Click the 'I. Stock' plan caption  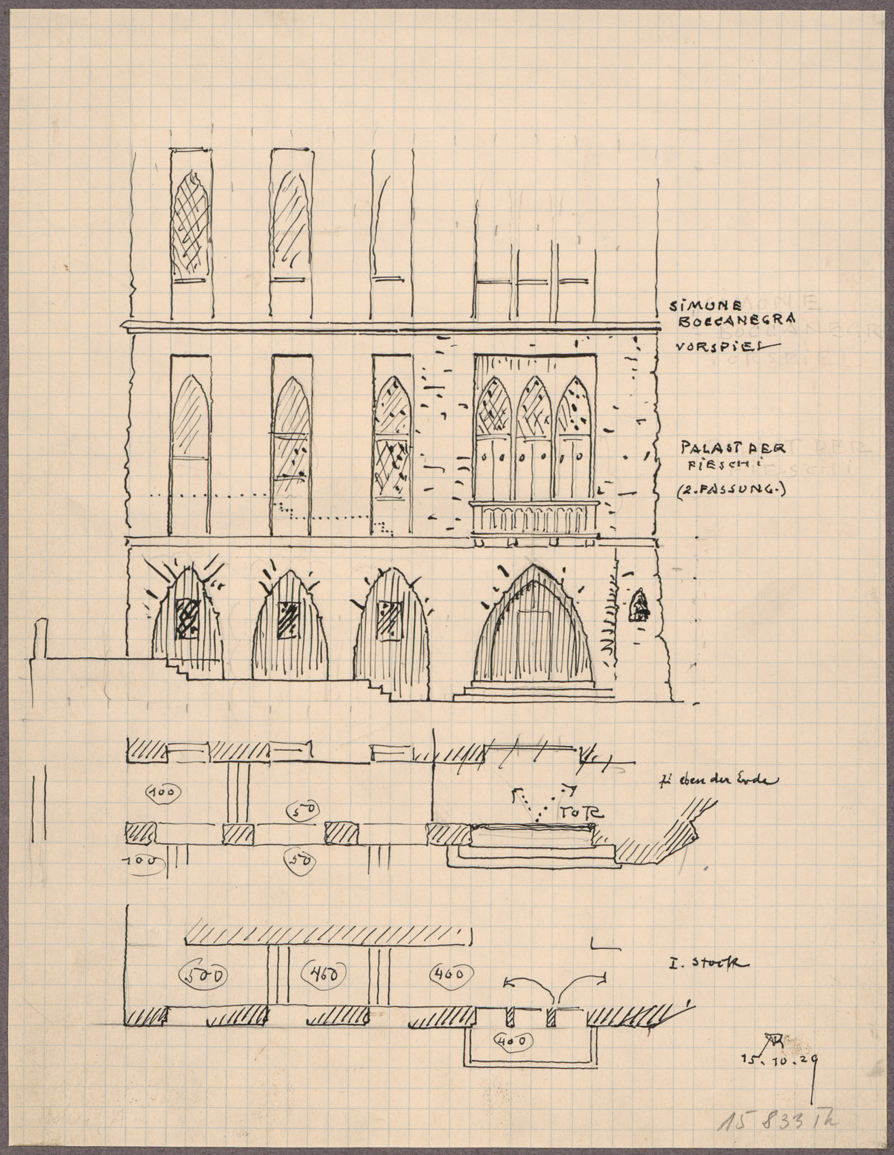709,963
